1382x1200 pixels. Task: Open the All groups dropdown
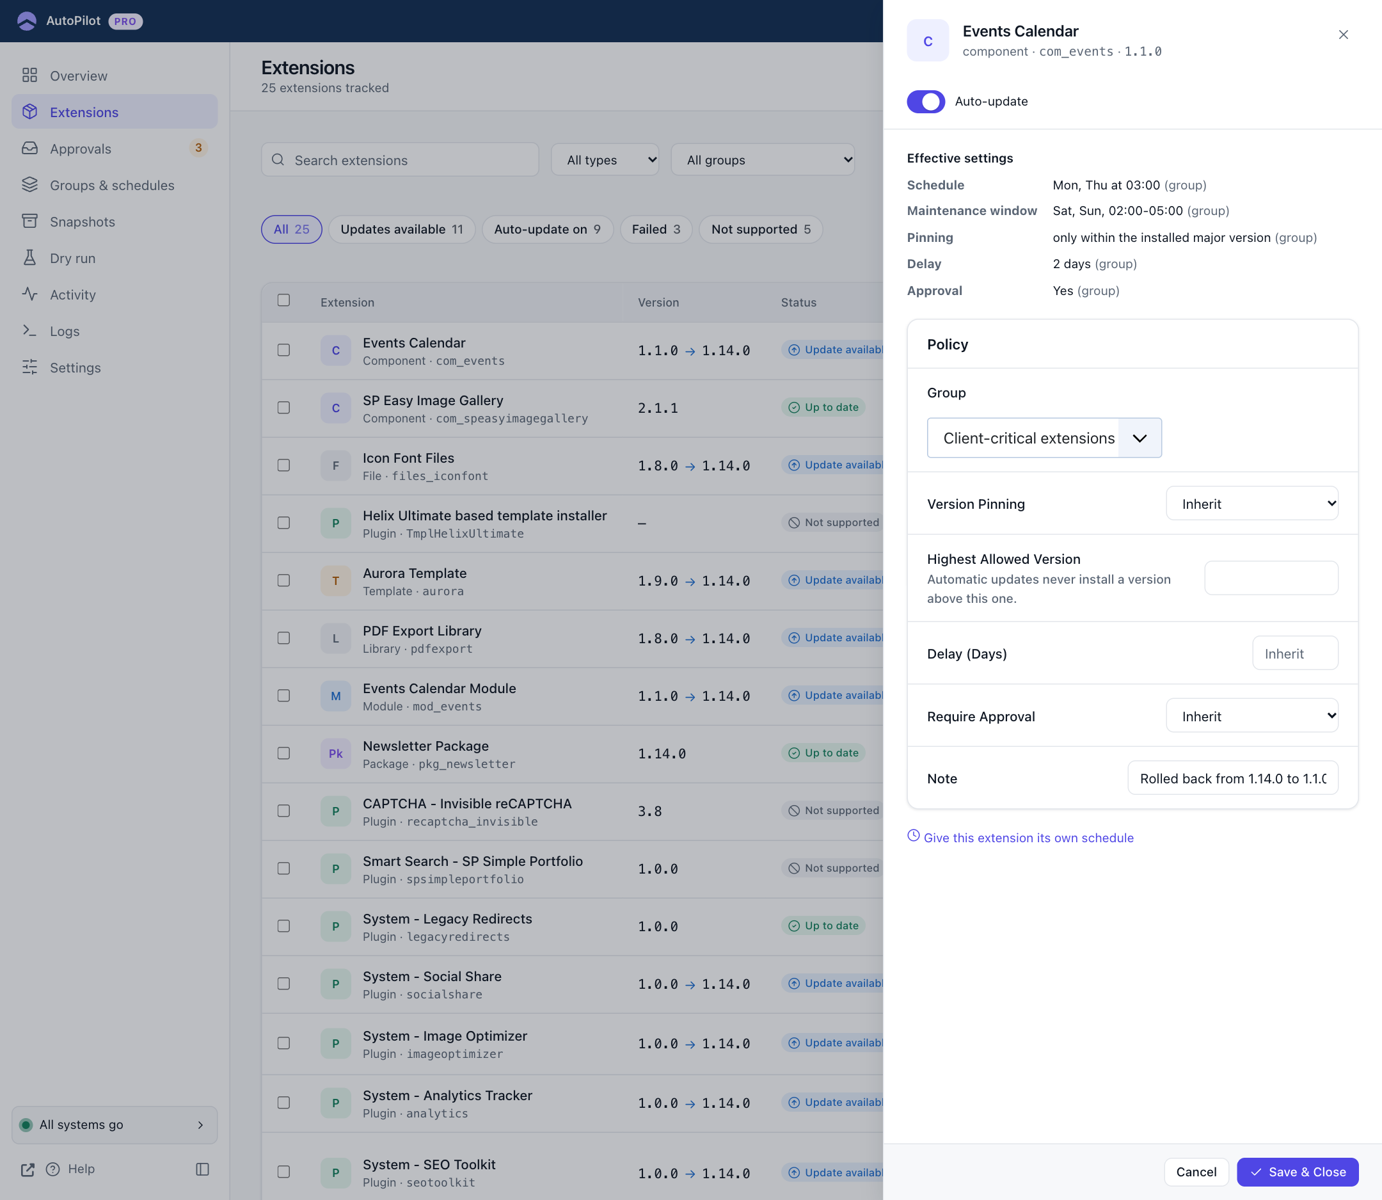pos(763,160)
